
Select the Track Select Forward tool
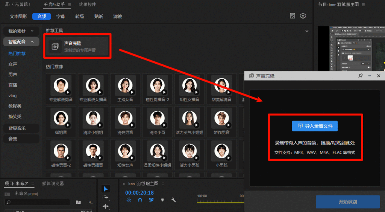coord(106,197)
